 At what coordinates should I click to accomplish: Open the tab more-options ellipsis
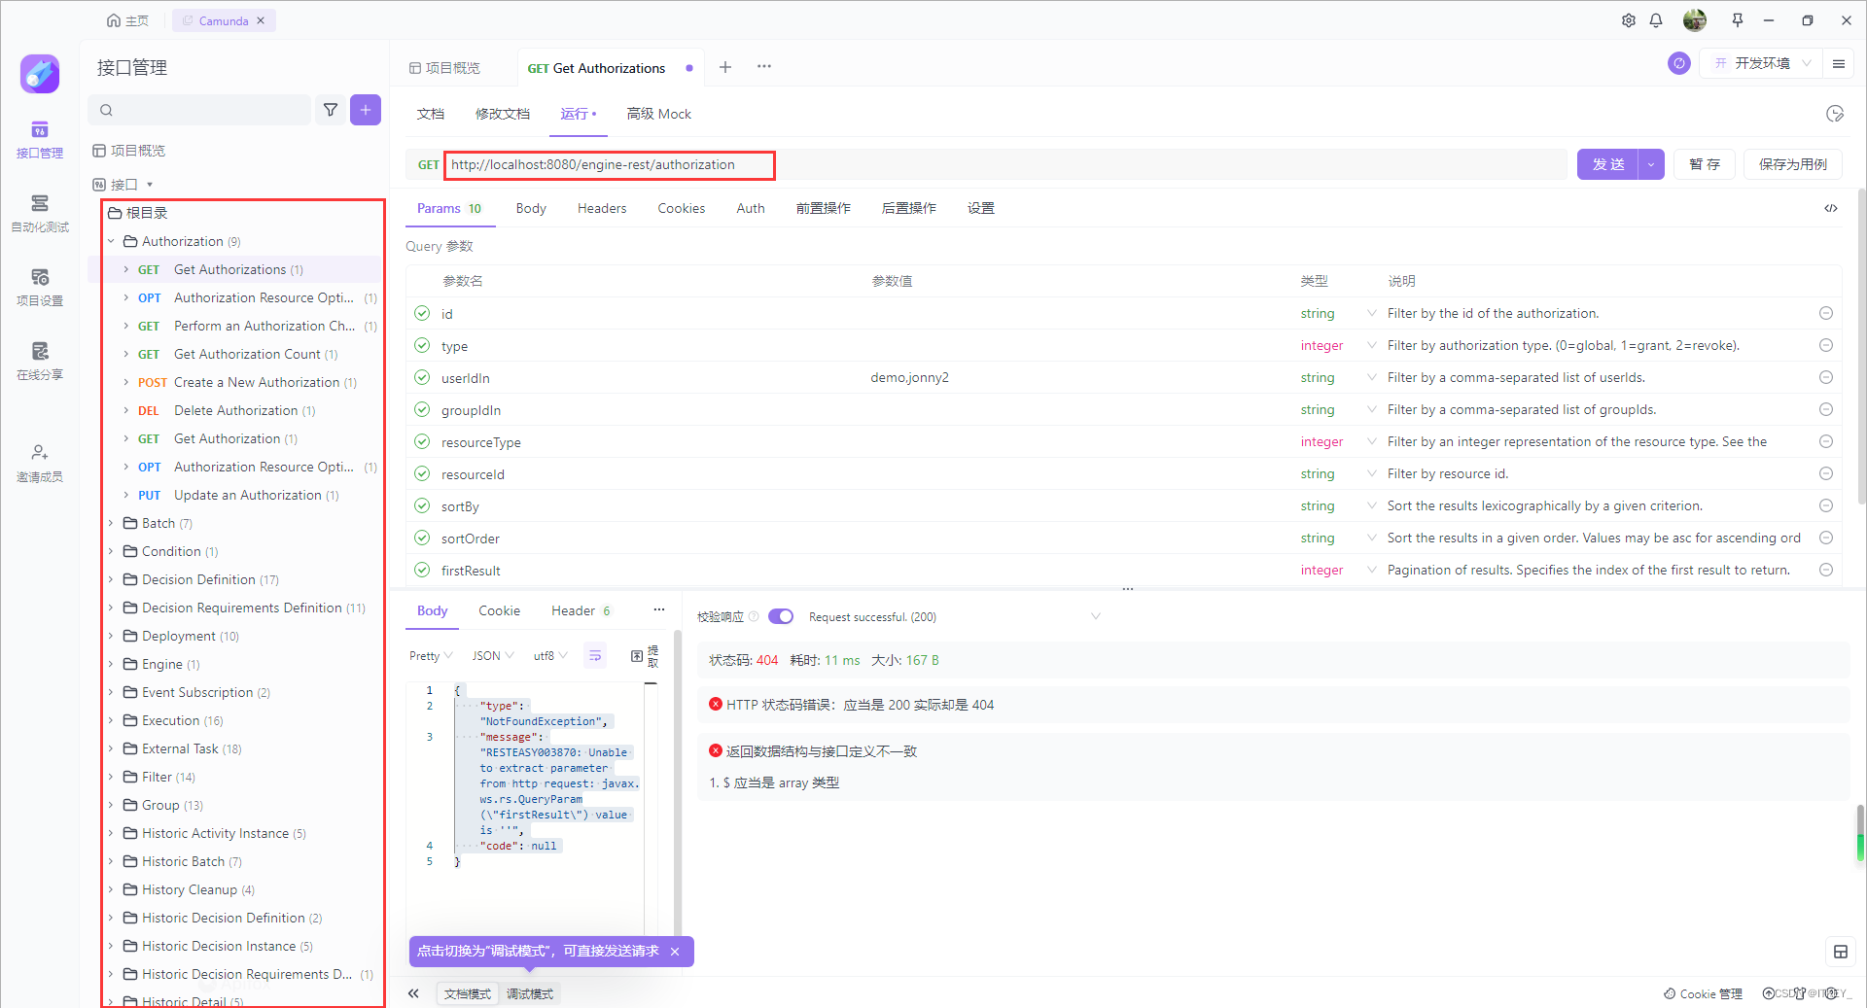point(764,67)
